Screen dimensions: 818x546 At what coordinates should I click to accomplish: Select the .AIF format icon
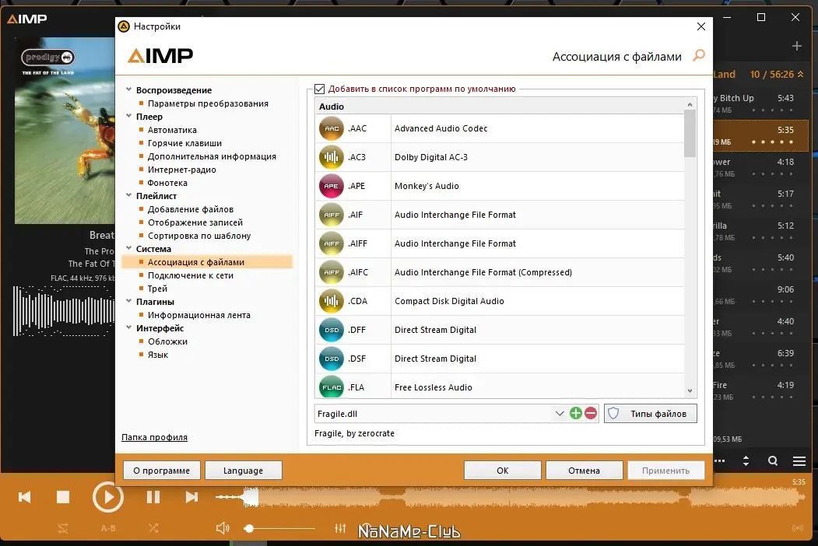(332, 215)
